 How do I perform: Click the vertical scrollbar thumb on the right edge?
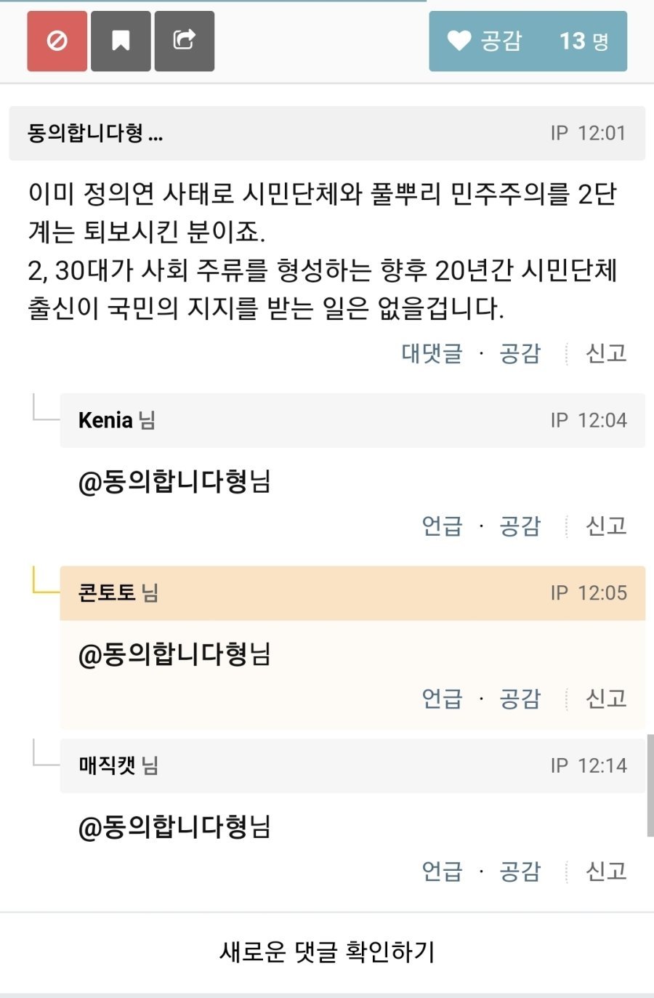650,785
